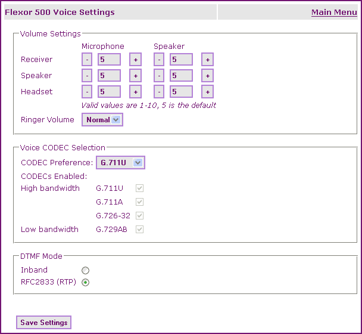Click the DTMF Mode group label

tap(41, 256)
